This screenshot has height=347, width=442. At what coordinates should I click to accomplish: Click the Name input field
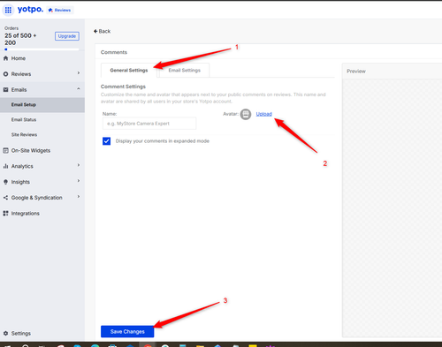point(149,124)
